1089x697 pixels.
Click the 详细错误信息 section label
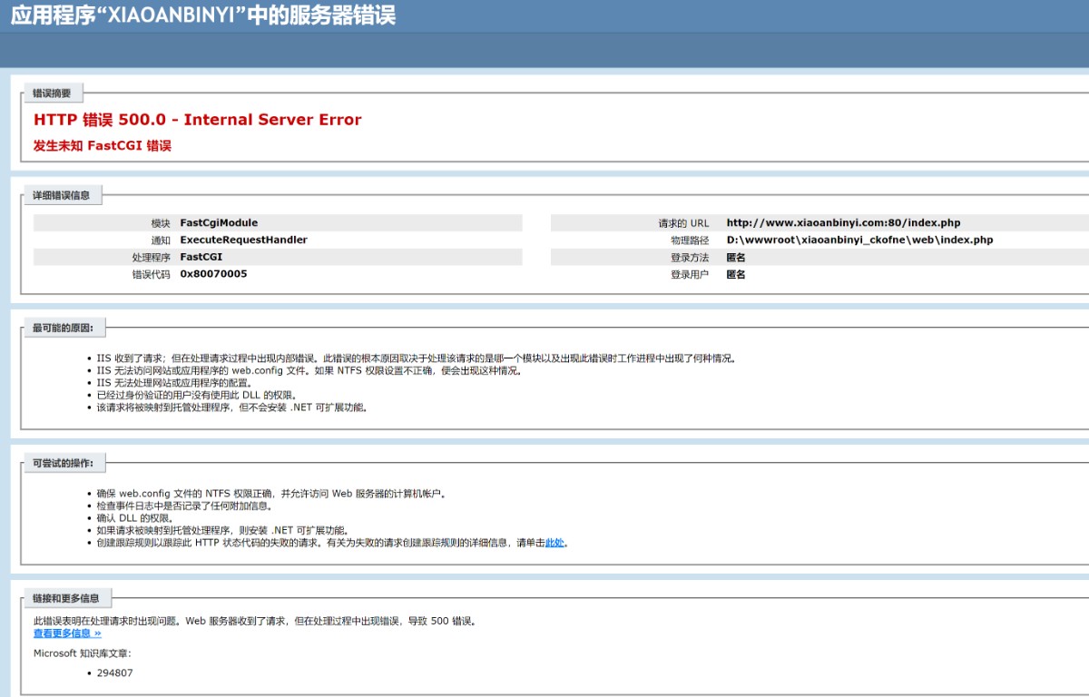(x=62, y=195)
